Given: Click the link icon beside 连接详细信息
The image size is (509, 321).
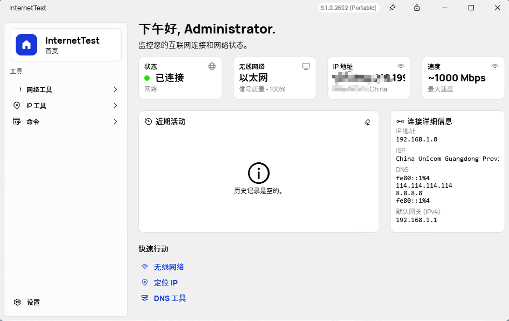Looking at the screenshot, I should tap(400, 121).
